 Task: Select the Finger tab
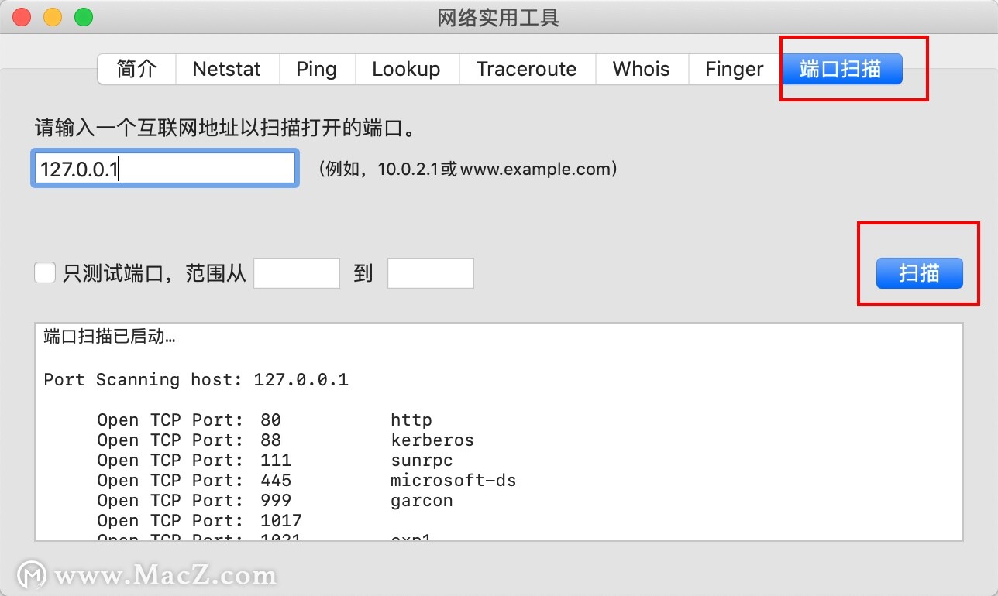pos(732,69)
